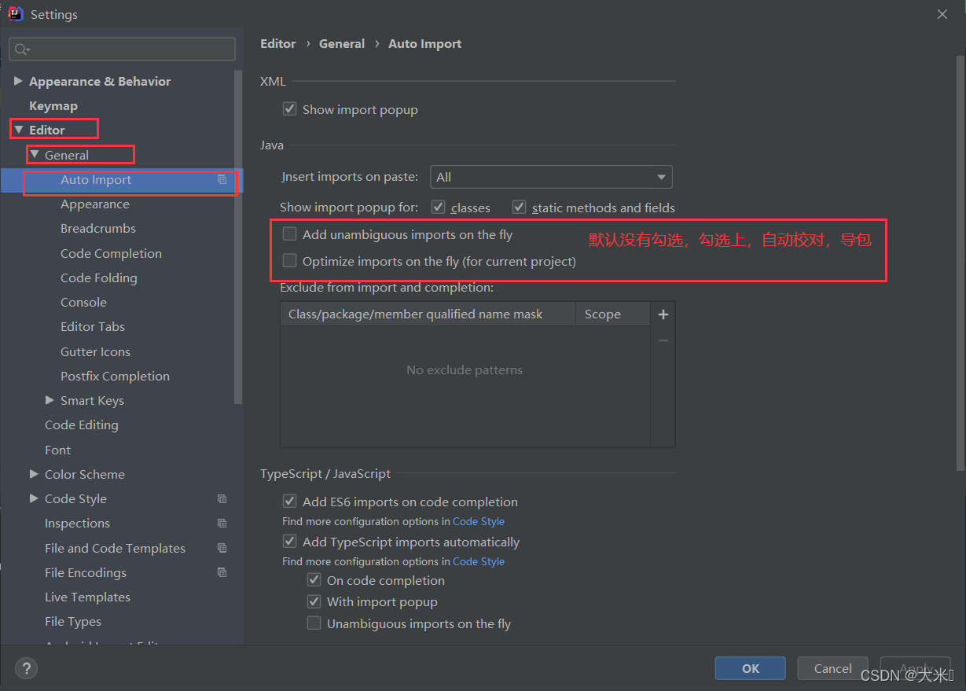Open Font settings
Viewport: 966px width, 691px height.
57,450
